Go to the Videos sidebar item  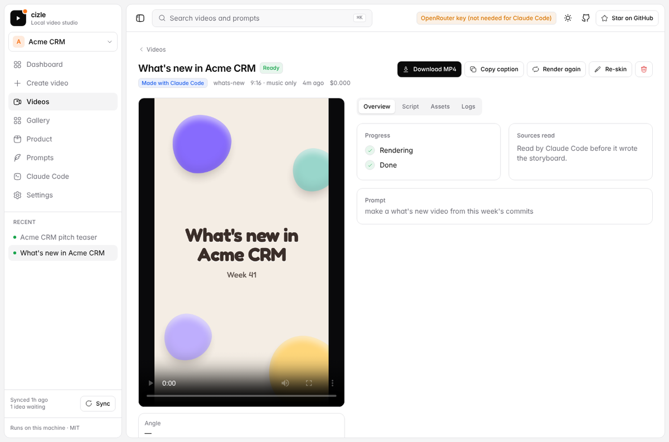click(63, 102)
